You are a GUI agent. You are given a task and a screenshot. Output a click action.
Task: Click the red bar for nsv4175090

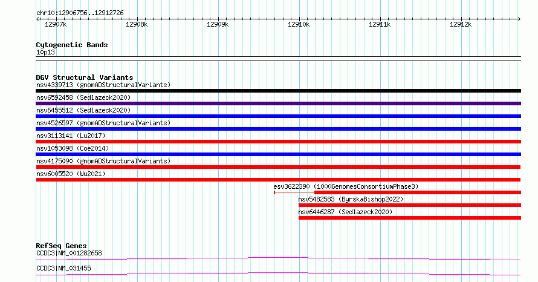(278, 167)
